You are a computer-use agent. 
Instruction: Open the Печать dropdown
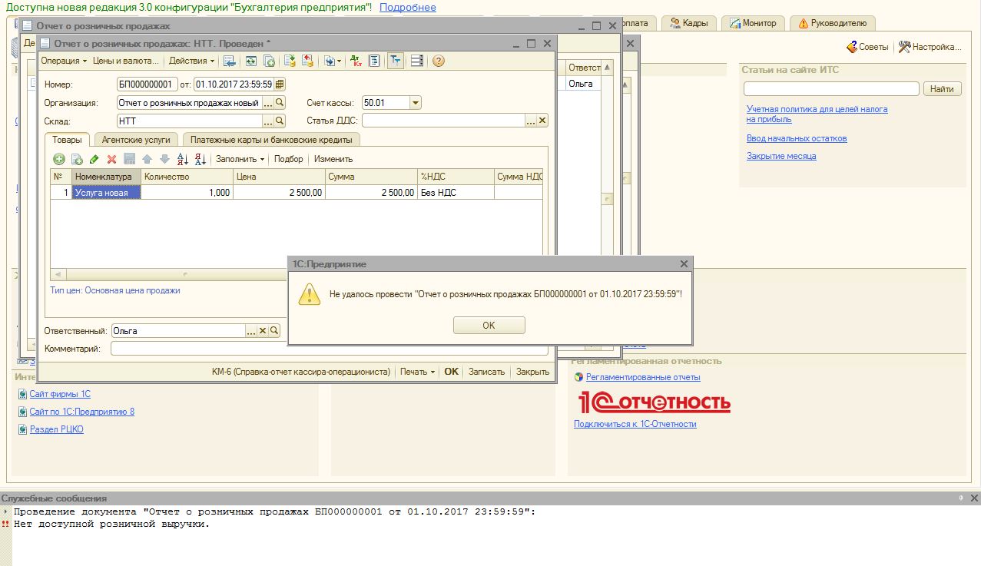[417, 372]
